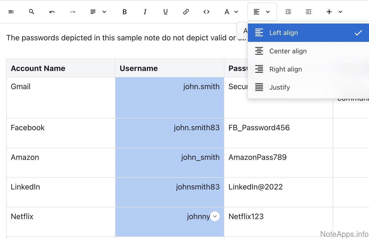Insert a link with the chain icon

tap(186, 12)
